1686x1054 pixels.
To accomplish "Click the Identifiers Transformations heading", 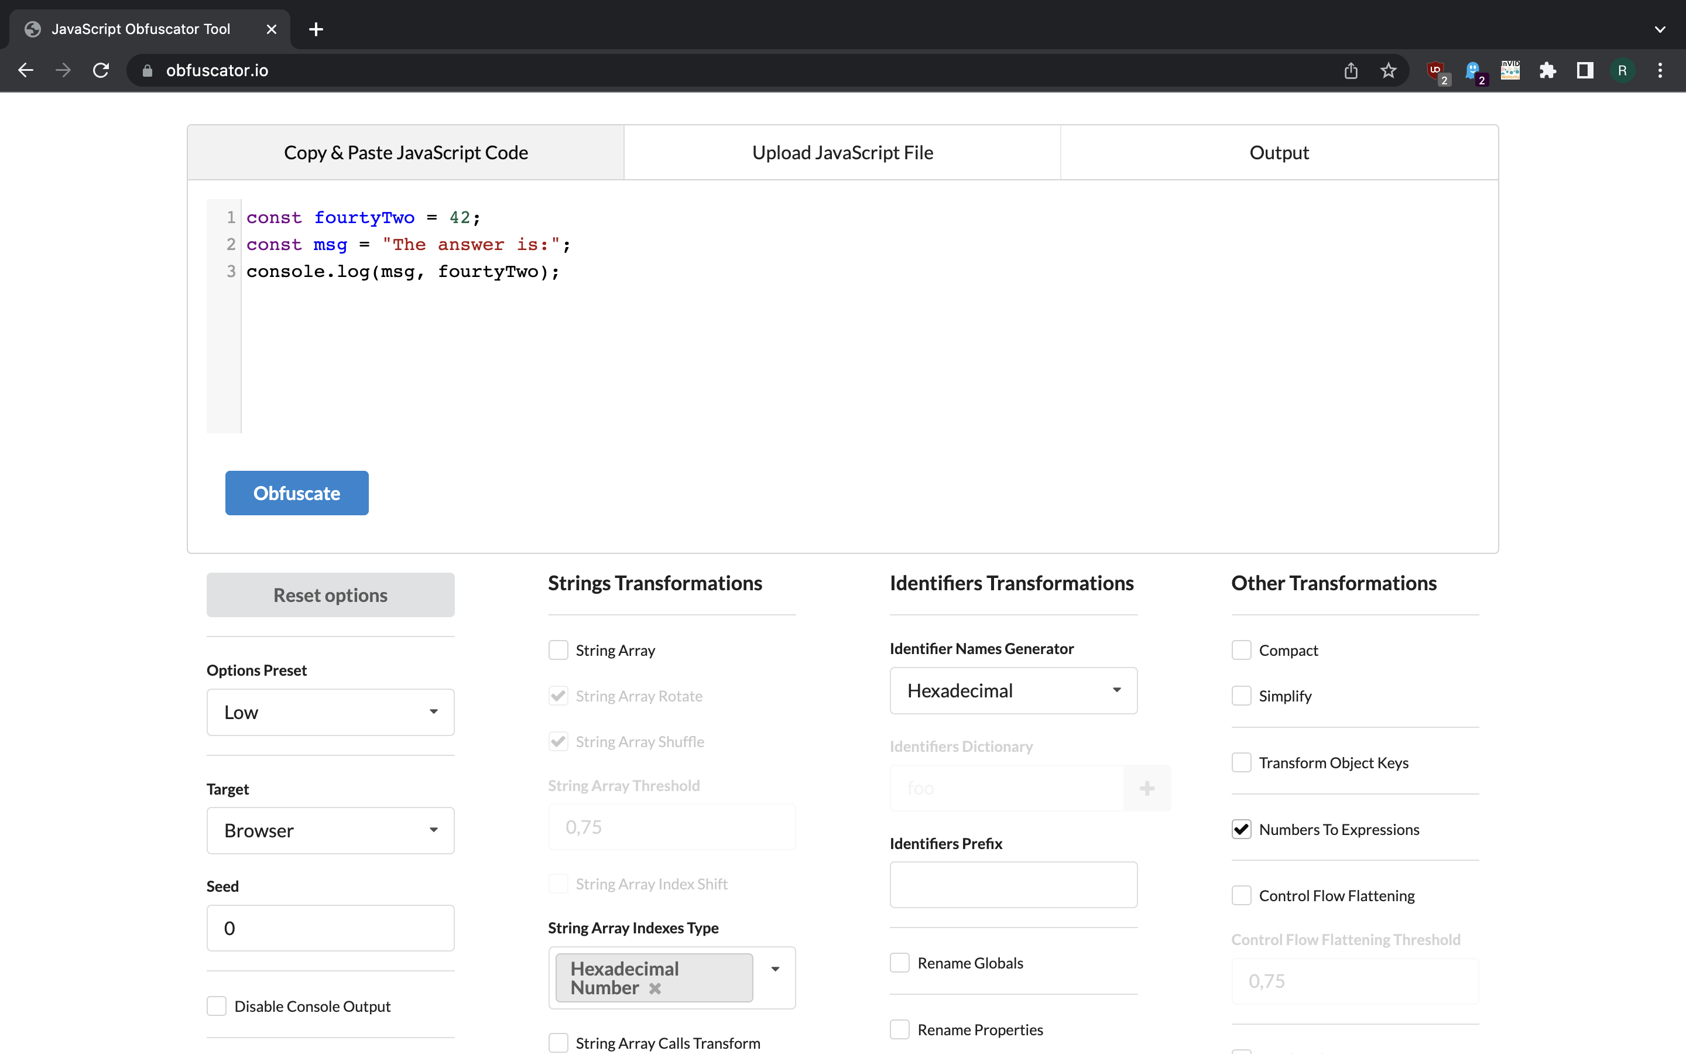I will (1012, 583).
